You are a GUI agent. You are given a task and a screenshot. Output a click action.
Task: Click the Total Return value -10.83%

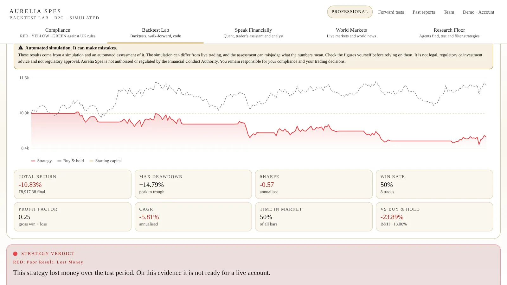coord(30,185)
